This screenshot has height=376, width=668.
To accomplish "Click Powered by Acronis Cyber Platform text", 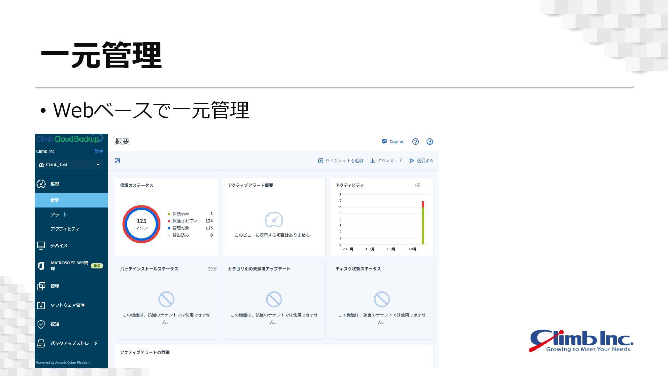I will pyautogui.click(x=63, y=363).
